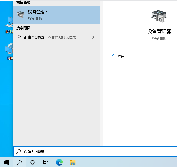This screenshot has height=167, width=177.
Task: Click the small 设备管理器 result icon
Action: pos(20,15)
